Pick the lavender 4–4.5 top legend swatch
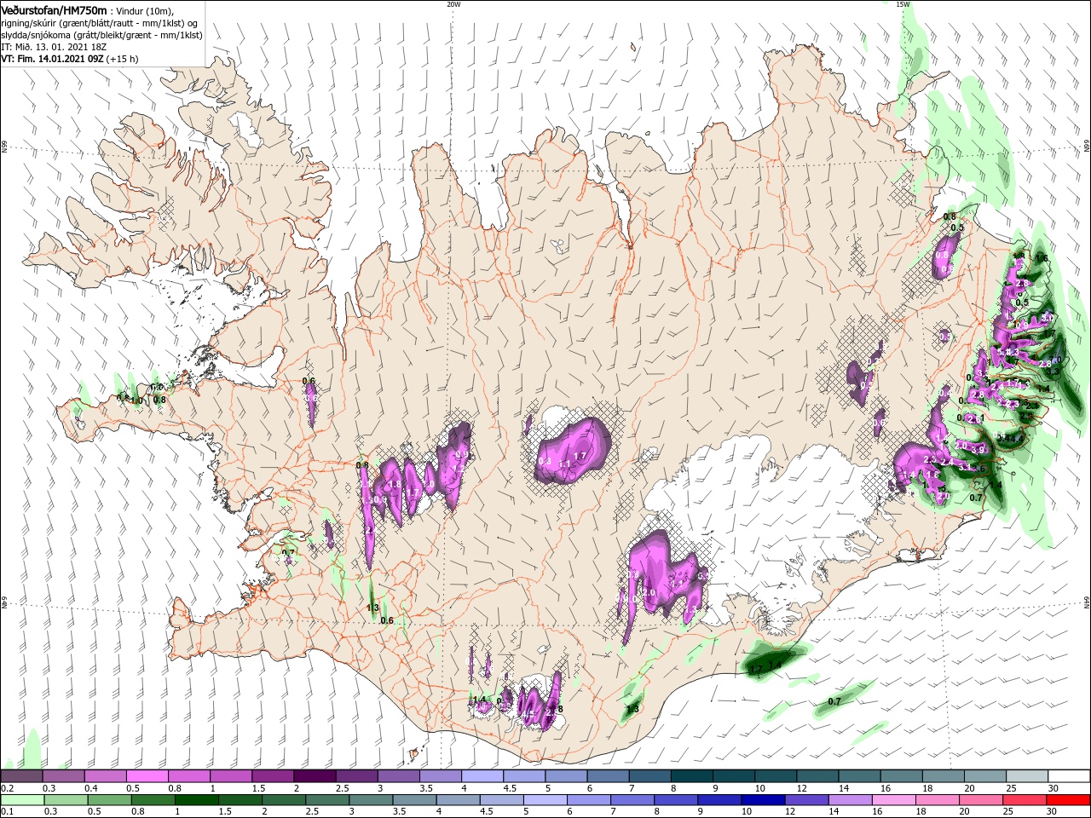Image resolution: width=1091 pixels, height=818 pixels. coord(482,776)
